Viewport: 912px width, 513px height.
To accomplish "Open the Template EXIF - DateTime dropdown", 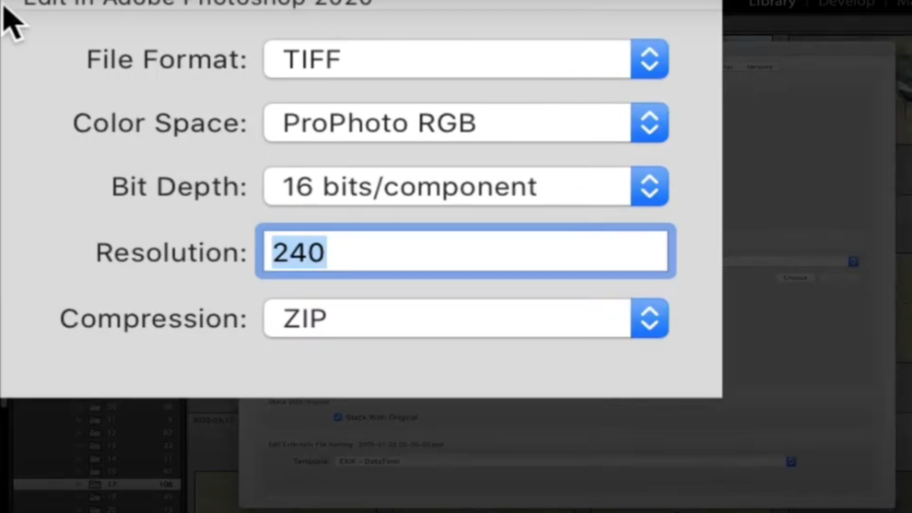I will (562, 461).
